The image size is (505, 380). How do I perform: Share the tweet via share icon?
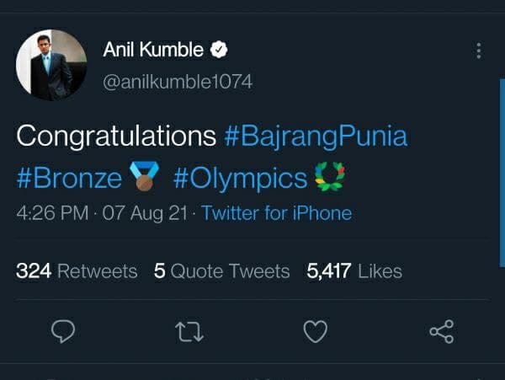[x=442, y=332]
